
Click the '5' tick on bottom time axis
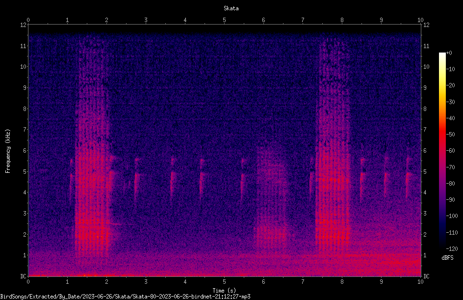[x=224, y=282]
